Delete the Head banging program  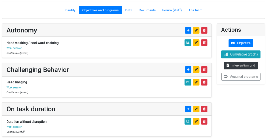tap(204, 82)
